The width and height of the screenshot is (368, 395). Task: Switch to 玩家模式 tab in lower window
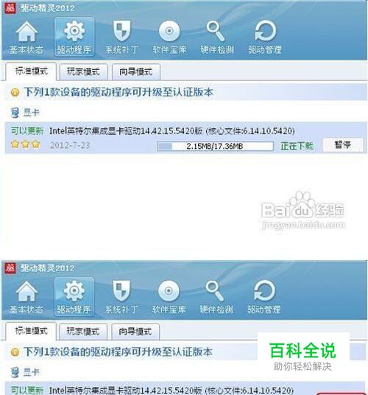coord(83,332)
